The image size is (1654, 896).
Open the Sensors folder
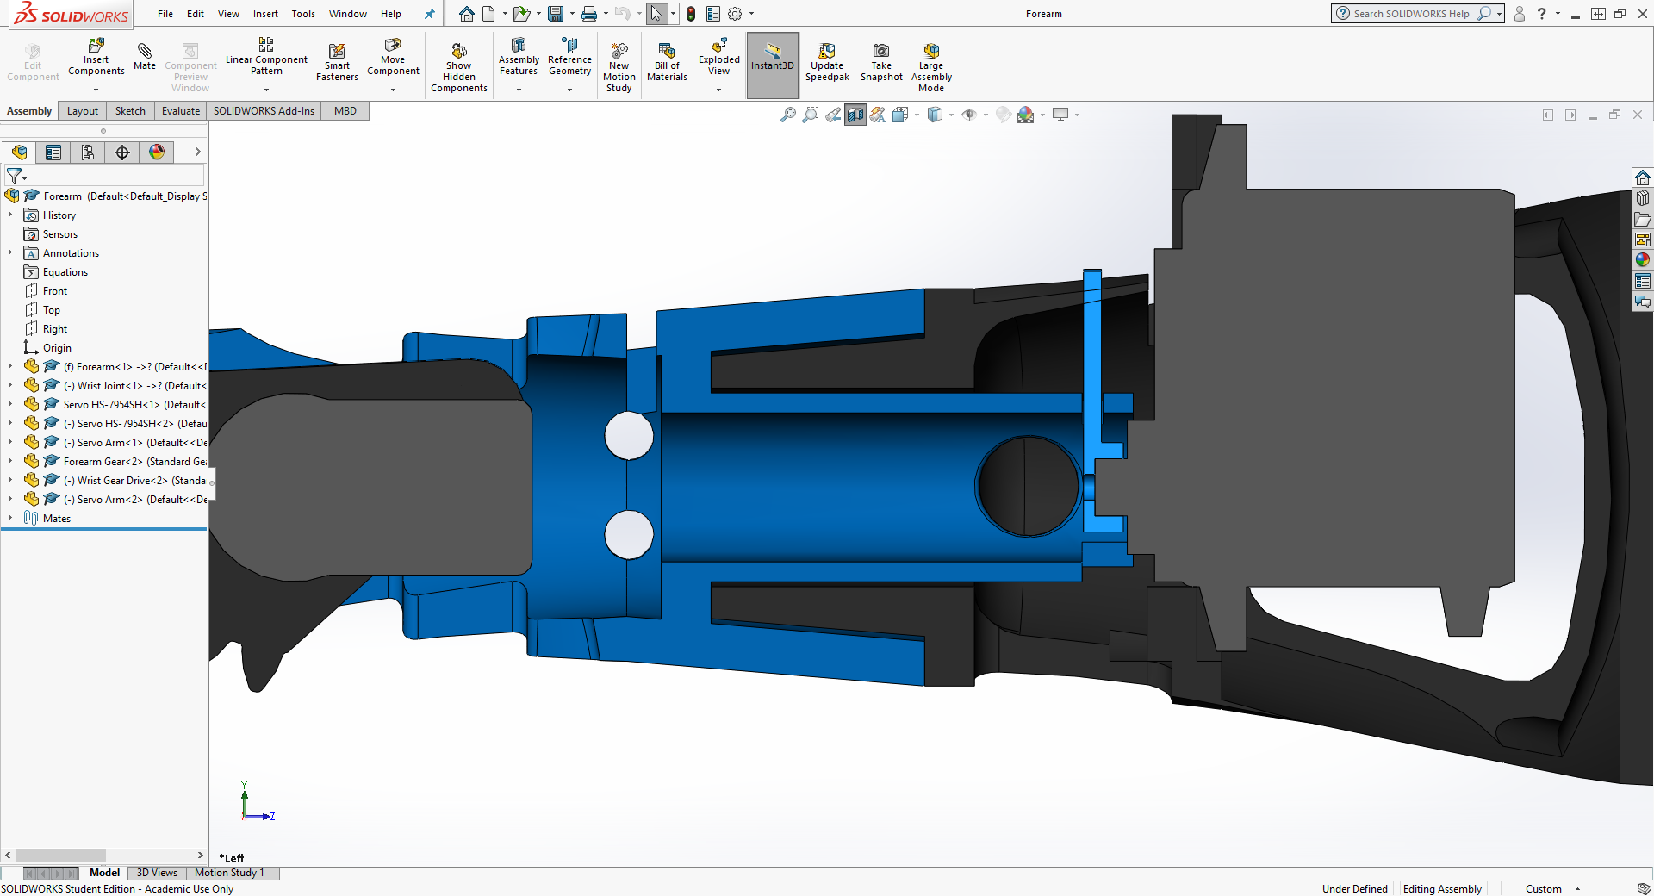pyautogui.click(x=59, y=234)
